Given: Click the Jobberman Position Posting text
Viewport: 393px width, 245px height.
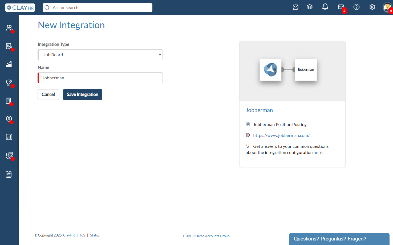Looking at the screenshot, I should (x=280, y=124).
